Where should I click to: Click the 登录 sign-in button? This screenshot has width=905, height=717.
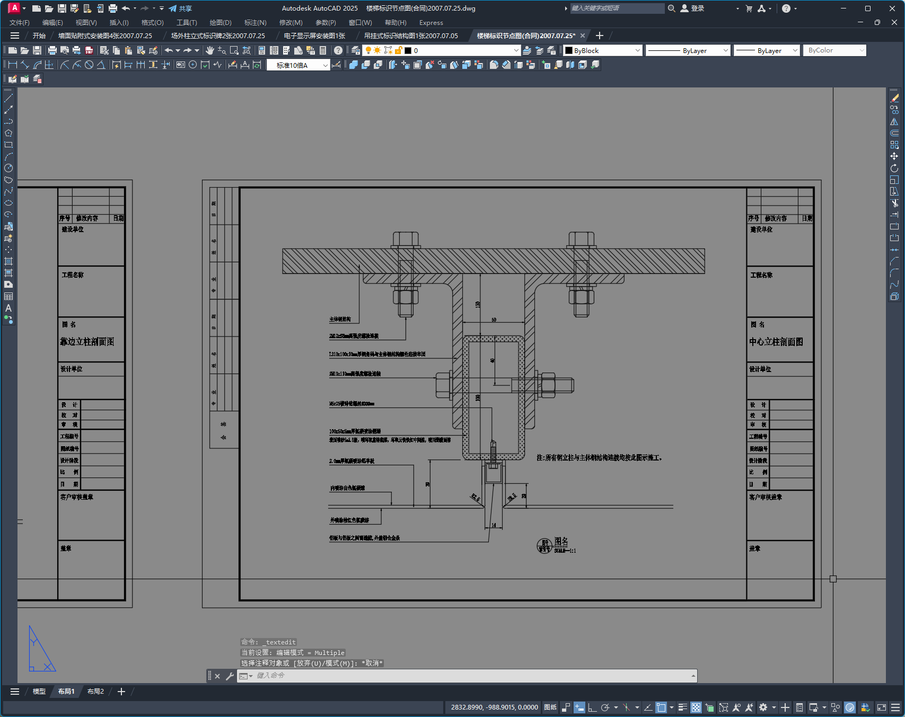pos(692,8)
